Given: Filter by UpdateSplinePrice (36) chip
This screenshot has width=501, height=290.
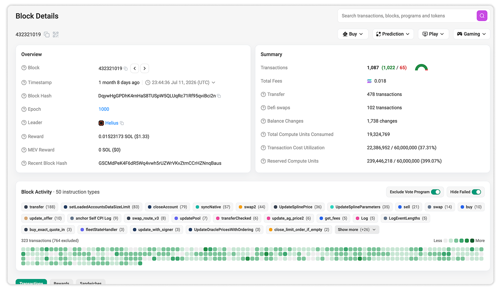Looking at the screenshot, I should pyautogui.click(x=298, y=207).
